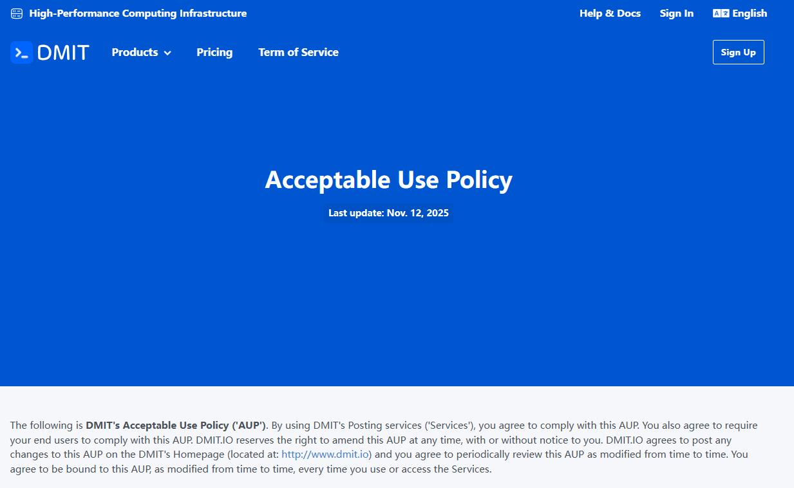Click the Last update date badge
The height and width of the screenshot is (488, 794).
pos(388,213)
